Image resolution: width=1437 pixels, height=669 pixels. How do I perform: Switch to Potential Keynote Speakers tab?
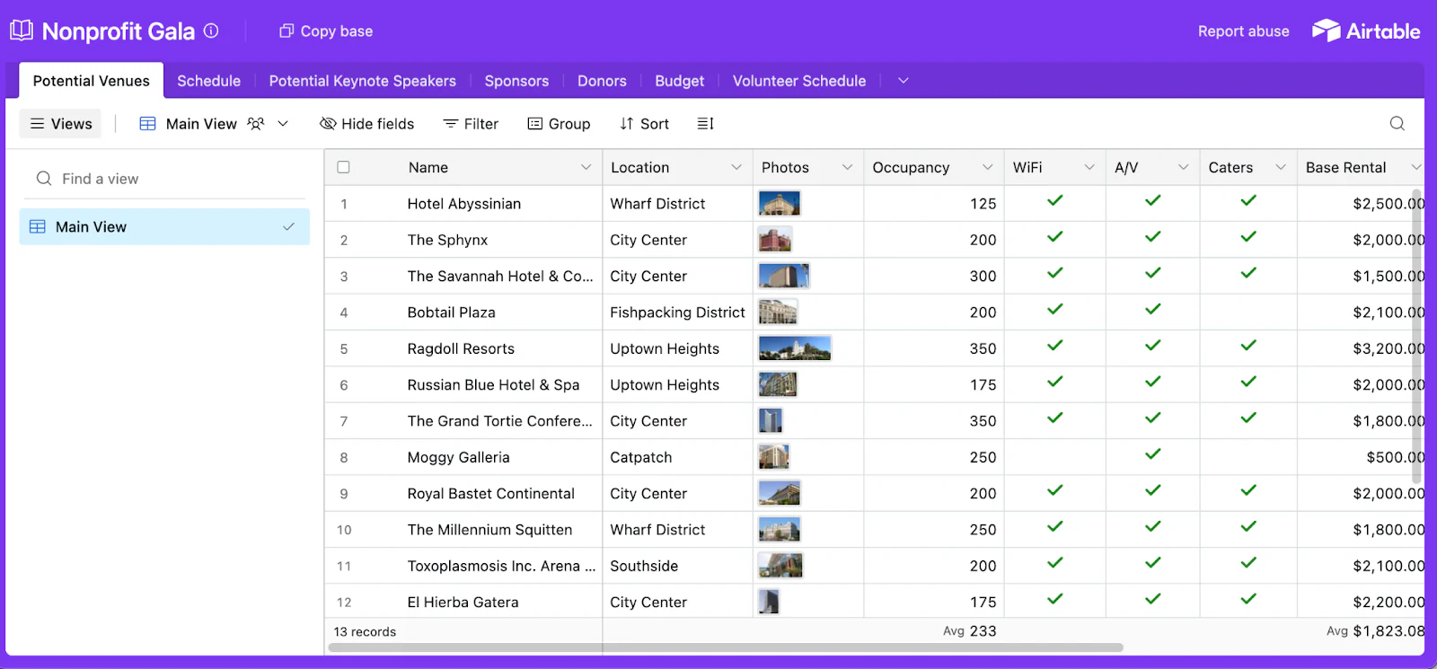point(363,81)
